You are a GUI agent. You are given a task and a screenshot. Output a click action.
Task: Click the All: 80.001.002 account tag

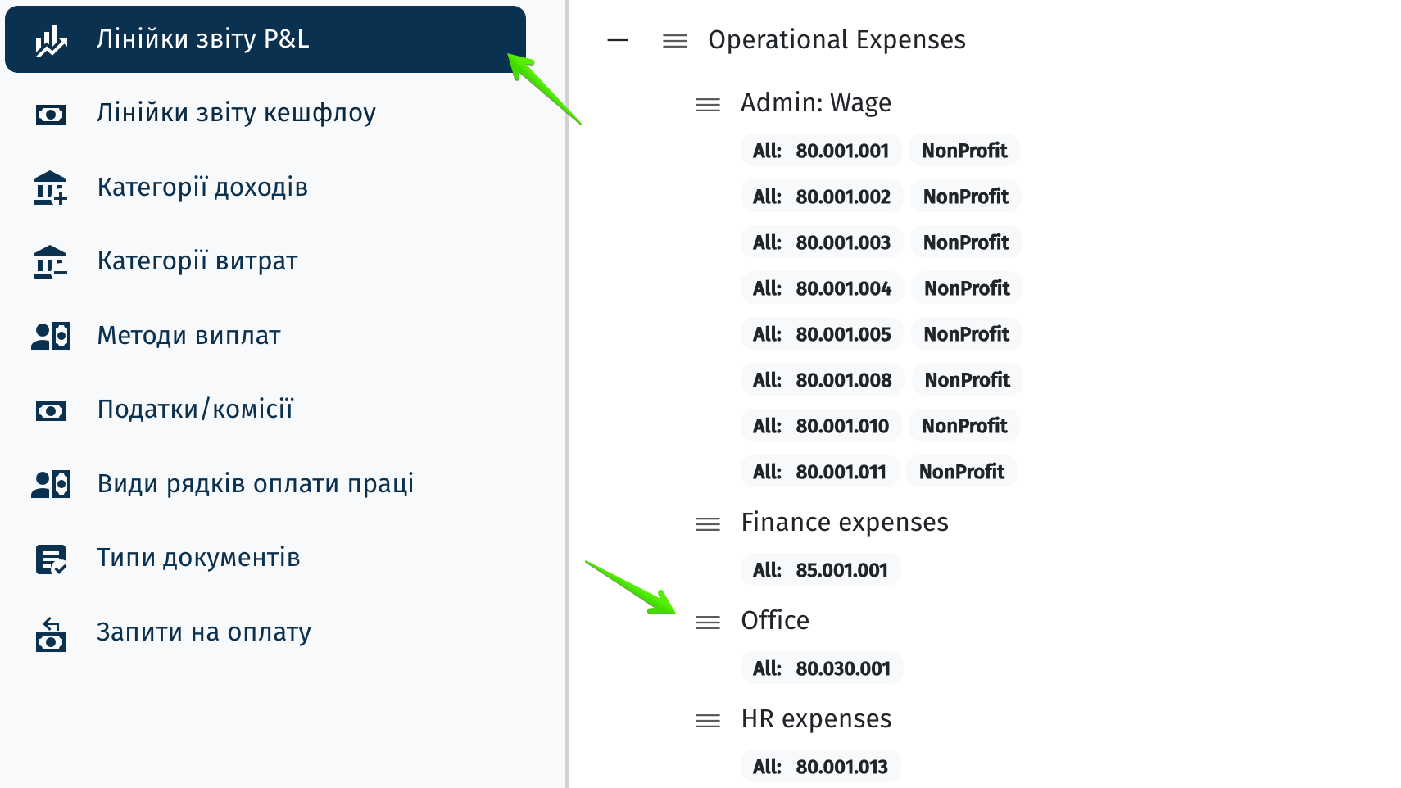tap(822, 197)
